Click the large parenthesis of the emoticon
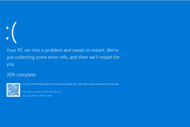The height and width of the screenshot is (127, 190). pyautogui.click(x=14, y=33)
